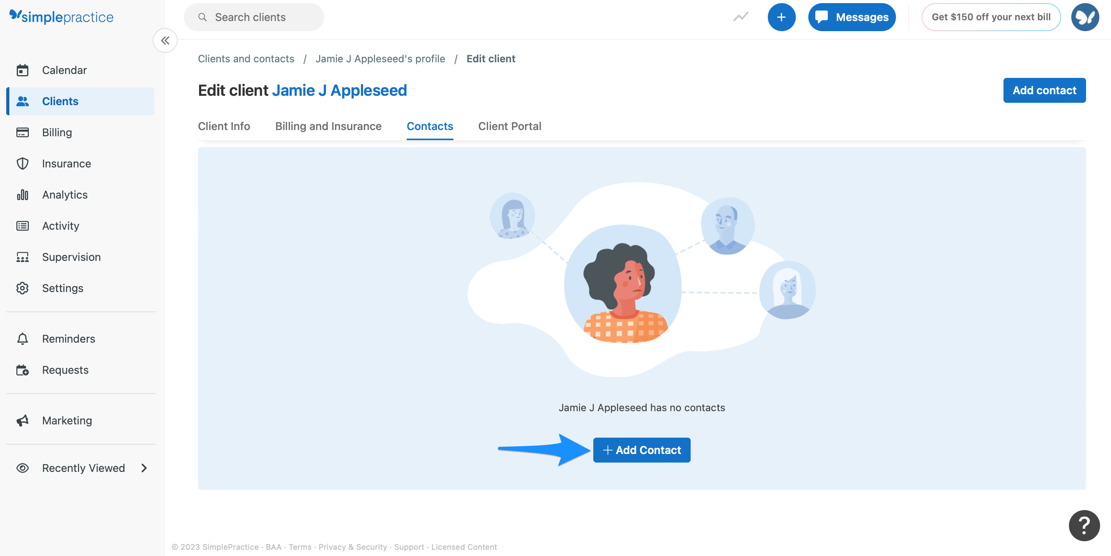Collapse the sidebar with the double chevron
The width and height of the screenshot is (1111, 556).
coord(165,40)
